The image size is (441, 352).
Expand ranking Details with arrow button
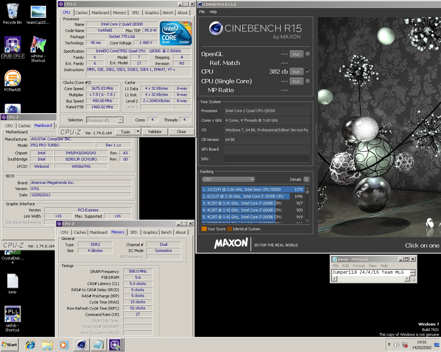[x=306, y=179]
